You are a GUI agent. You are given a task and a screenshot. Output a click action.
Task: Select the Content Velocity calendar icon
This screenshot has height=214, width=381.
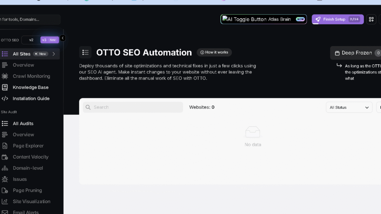click(x=5, y=157)
